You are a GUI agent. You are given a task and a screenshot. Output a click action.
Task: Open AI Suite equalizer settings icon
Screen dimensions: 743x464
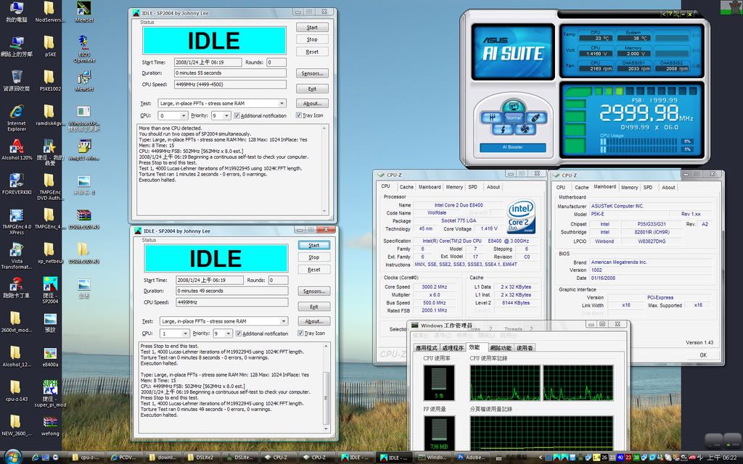[x=490, y=117]
